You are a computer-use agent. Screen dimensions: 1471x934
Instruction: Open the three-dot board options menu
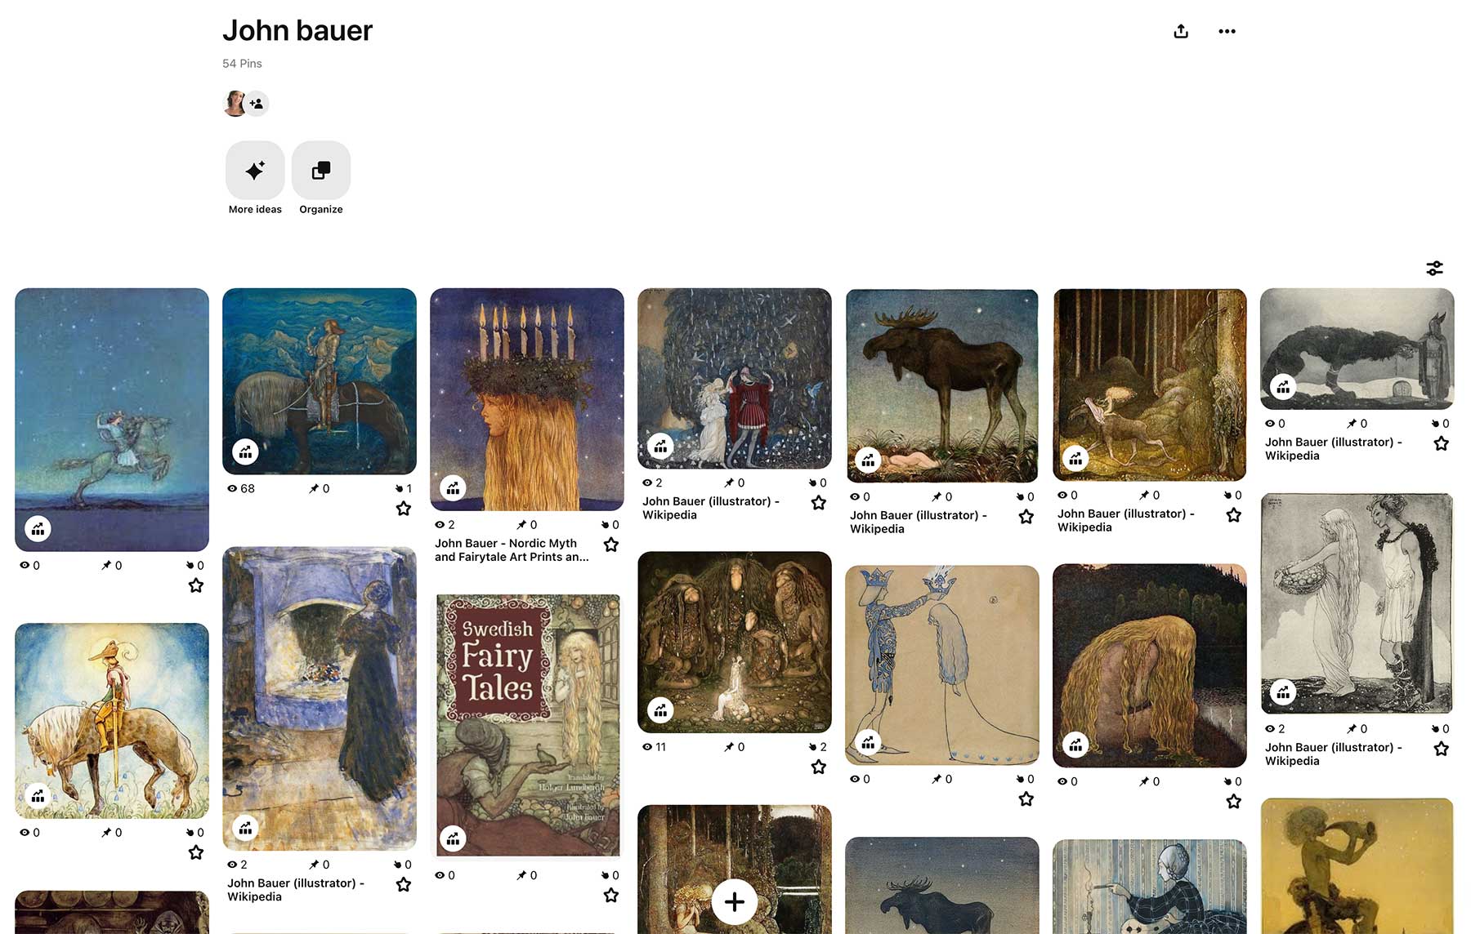tap(1227, 31)
